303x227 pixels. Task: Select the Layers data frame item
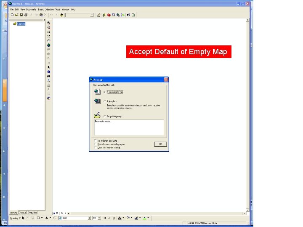coord(21,24)
